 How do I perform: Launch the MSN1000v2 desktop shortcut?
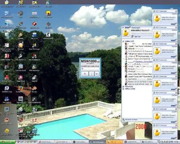click(21, 100)
